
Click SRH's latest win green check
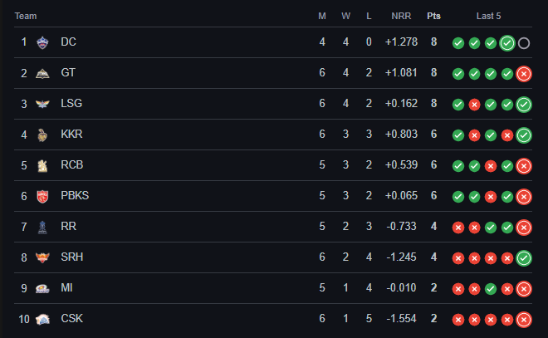[x=524, y=258]
